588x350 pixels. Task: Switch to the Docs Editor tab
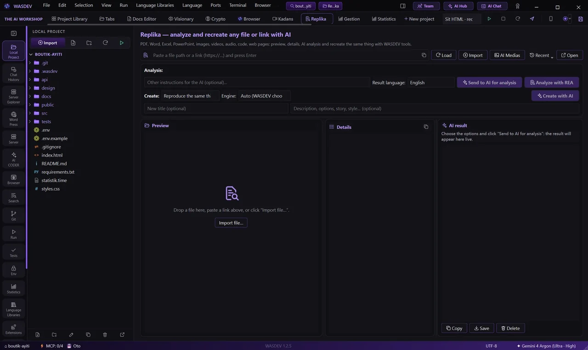coord(141,19)
